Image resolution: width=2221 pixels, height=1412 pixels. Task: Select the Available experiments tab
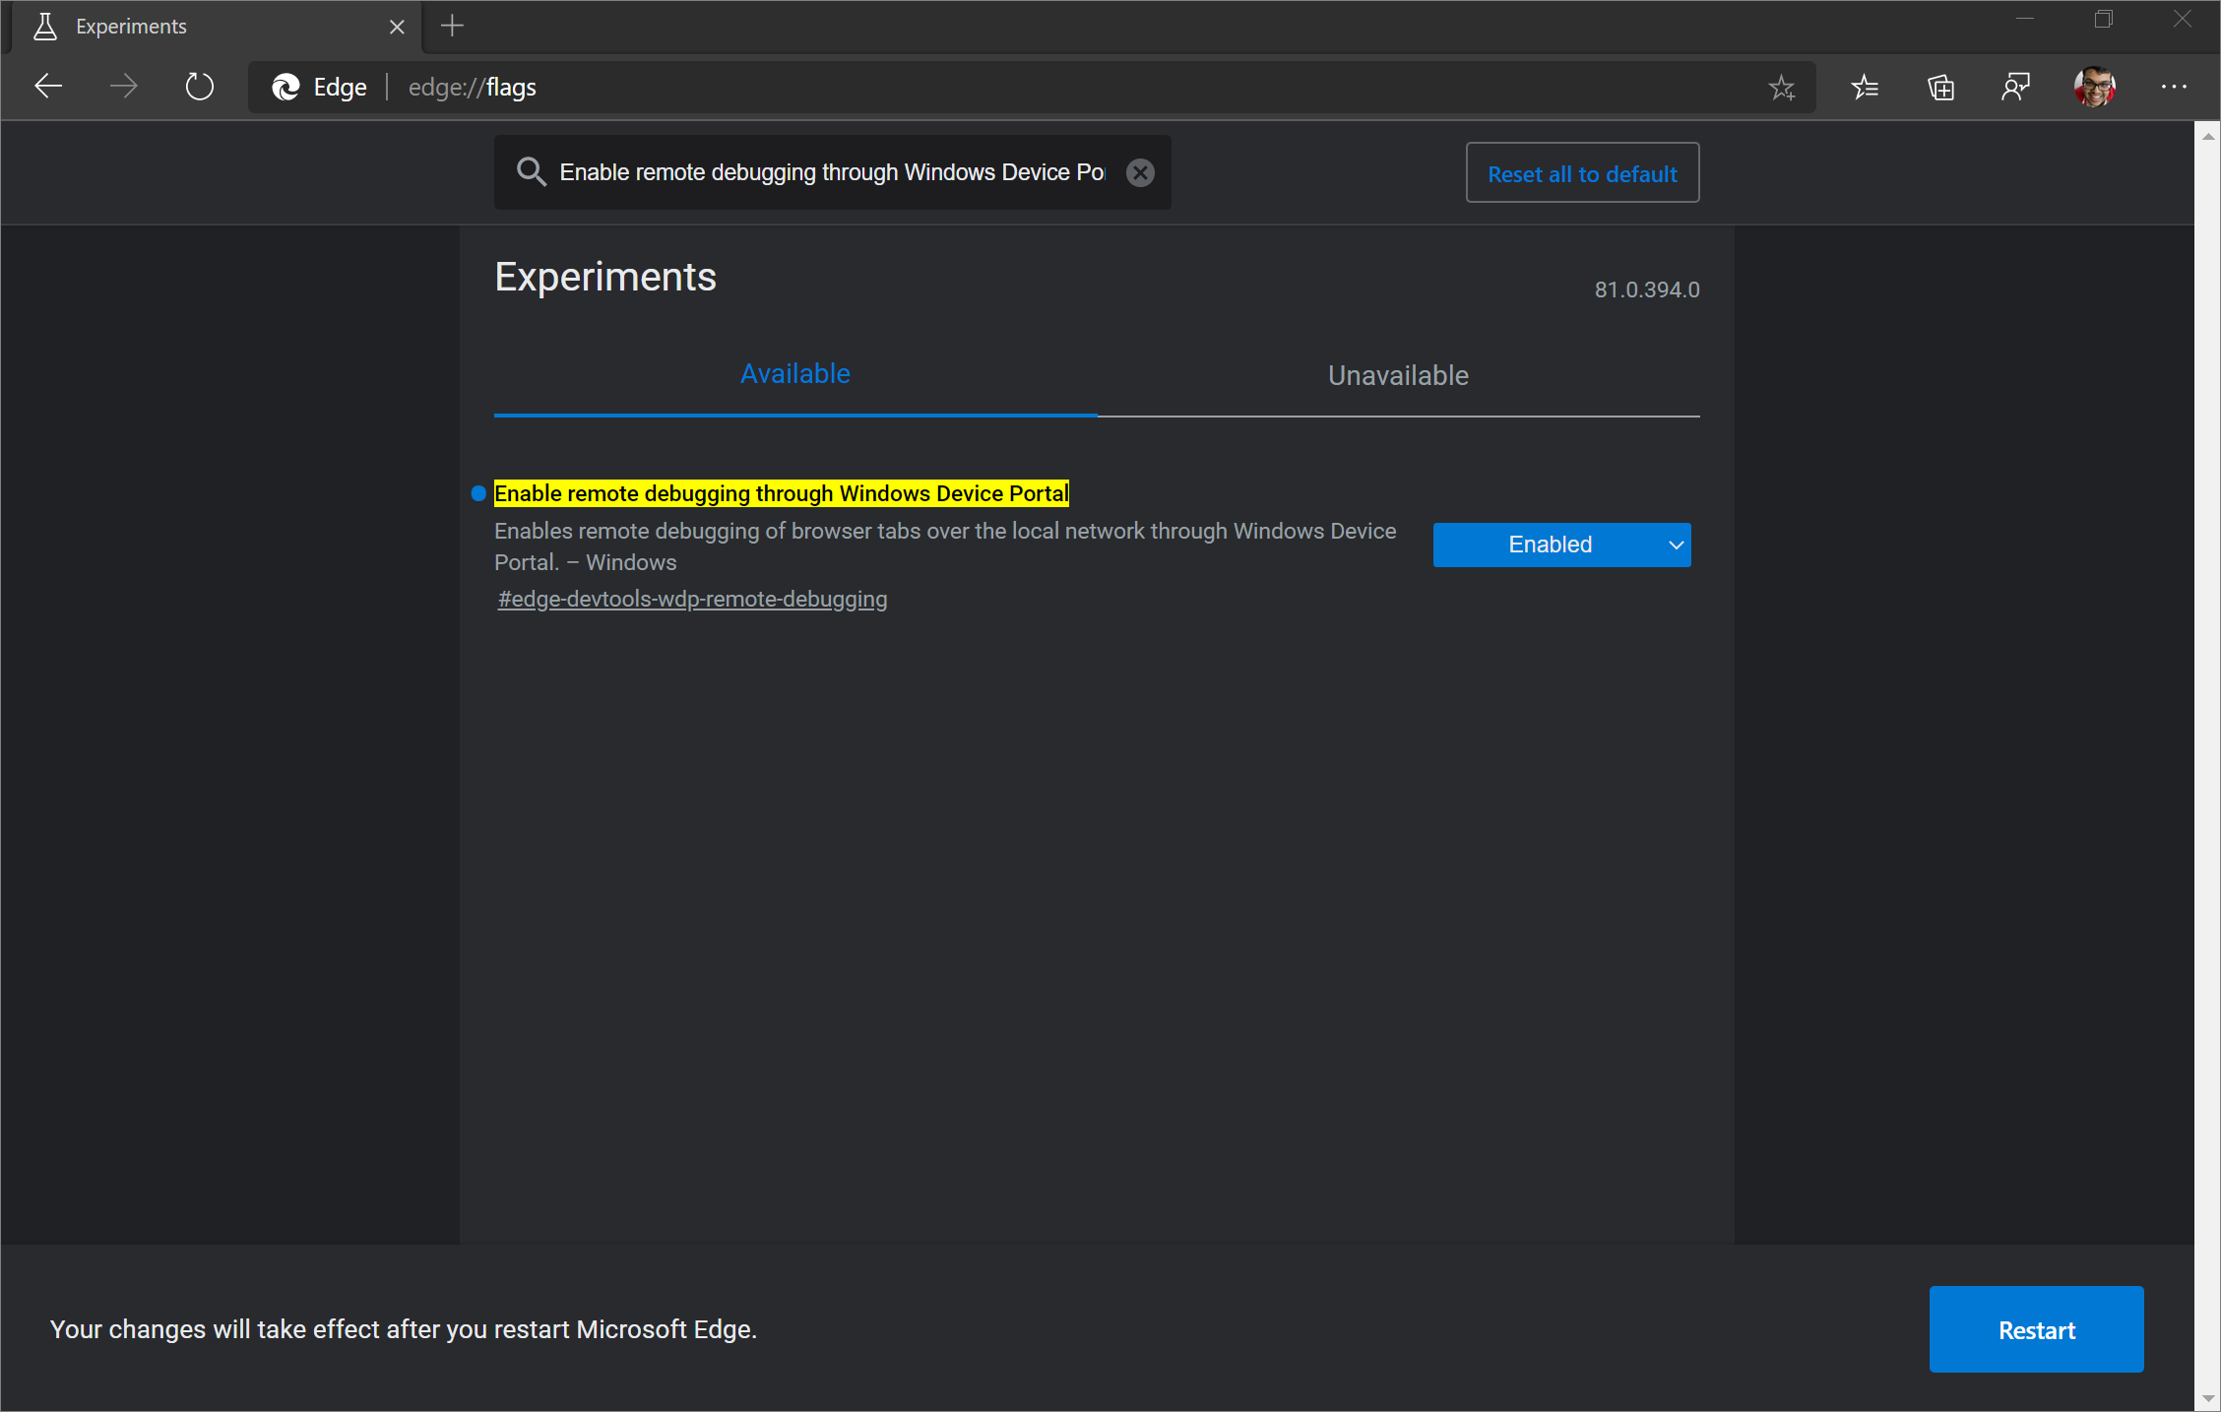coord(794,374)
